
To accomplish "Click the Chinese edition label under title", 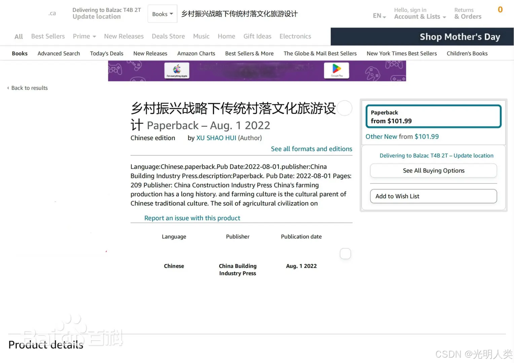I will pyautogui.click(x=153, y=138).
